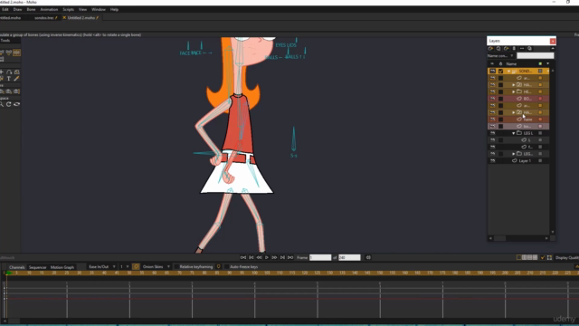The width and height of the screenshot is (579, 326).
Task: Close the Layers panel
Action: (x=553, y=41)
